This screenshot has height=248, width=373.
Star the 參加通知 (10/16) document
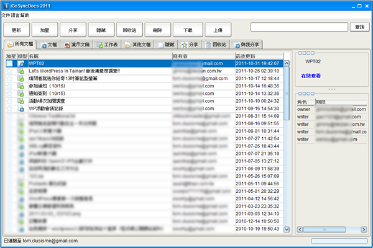9,86
